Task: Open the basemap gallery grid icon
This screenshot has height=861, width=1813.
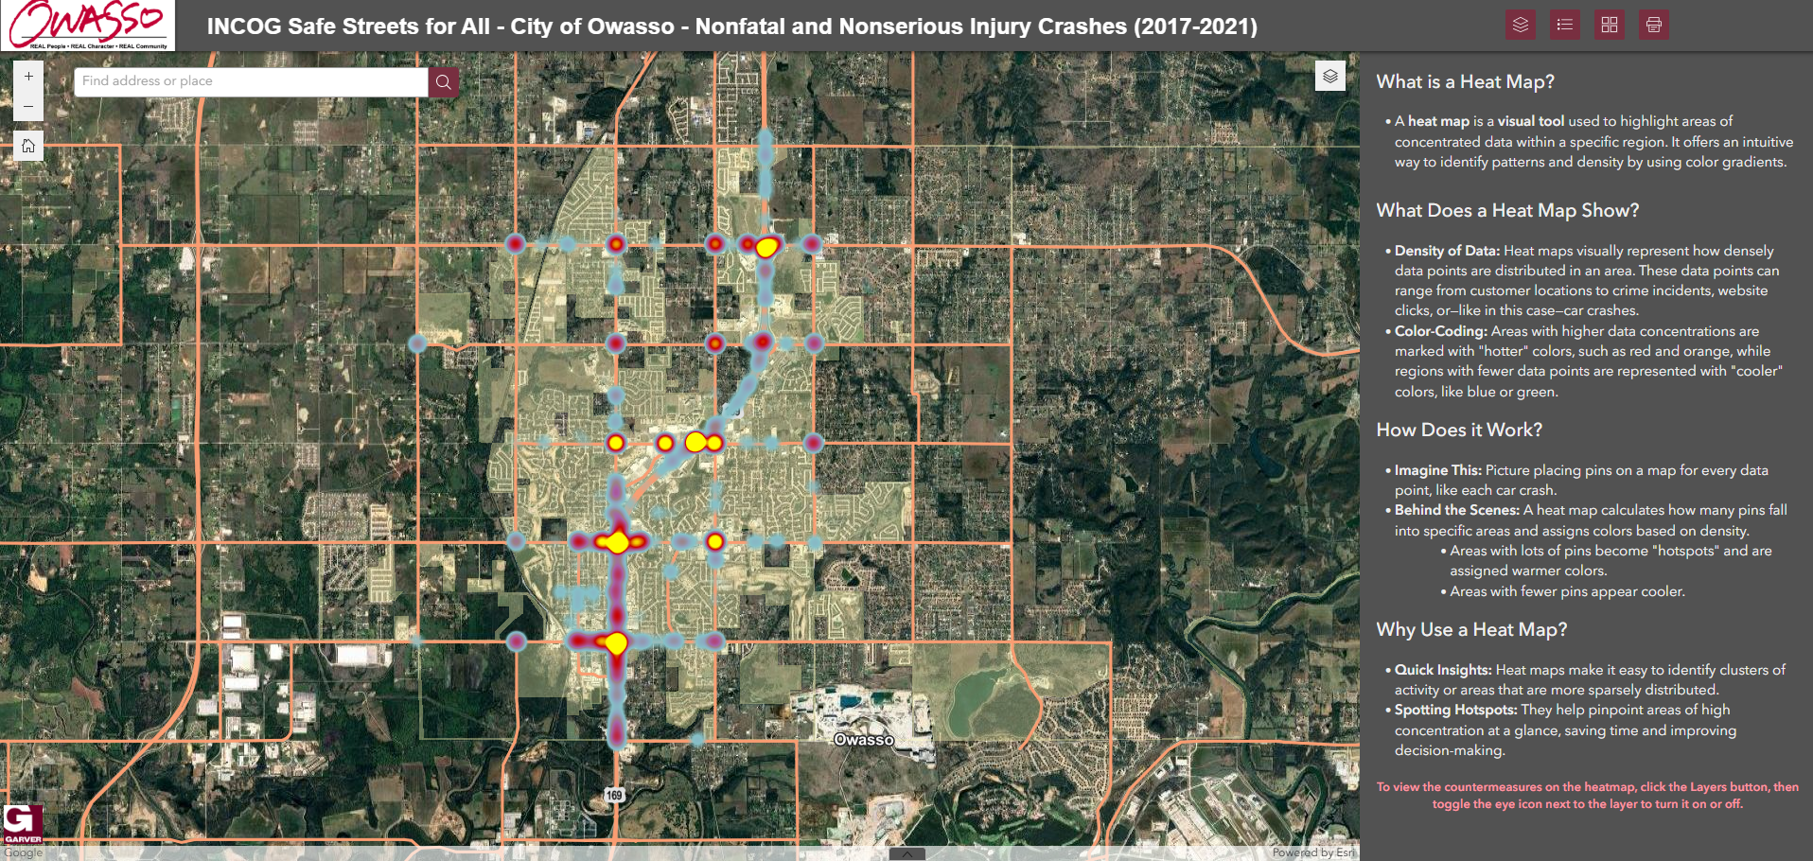Action: (x=1609, y=25)
